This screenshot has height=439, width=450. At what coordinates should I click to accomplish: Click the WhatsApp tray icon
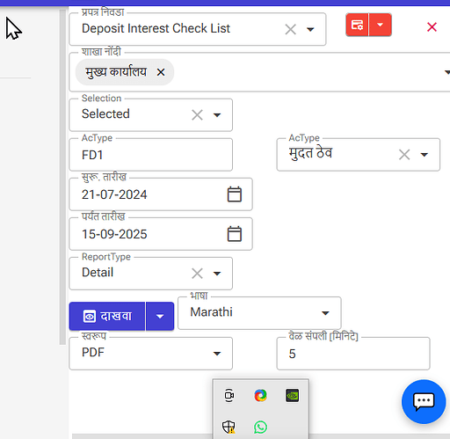(260, 427)
